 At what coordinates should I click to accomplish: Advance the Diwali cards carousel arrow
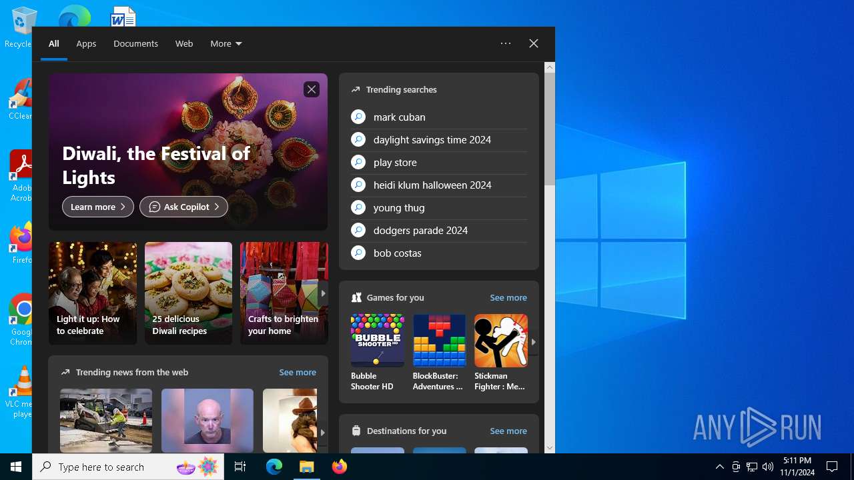[323, 293]
